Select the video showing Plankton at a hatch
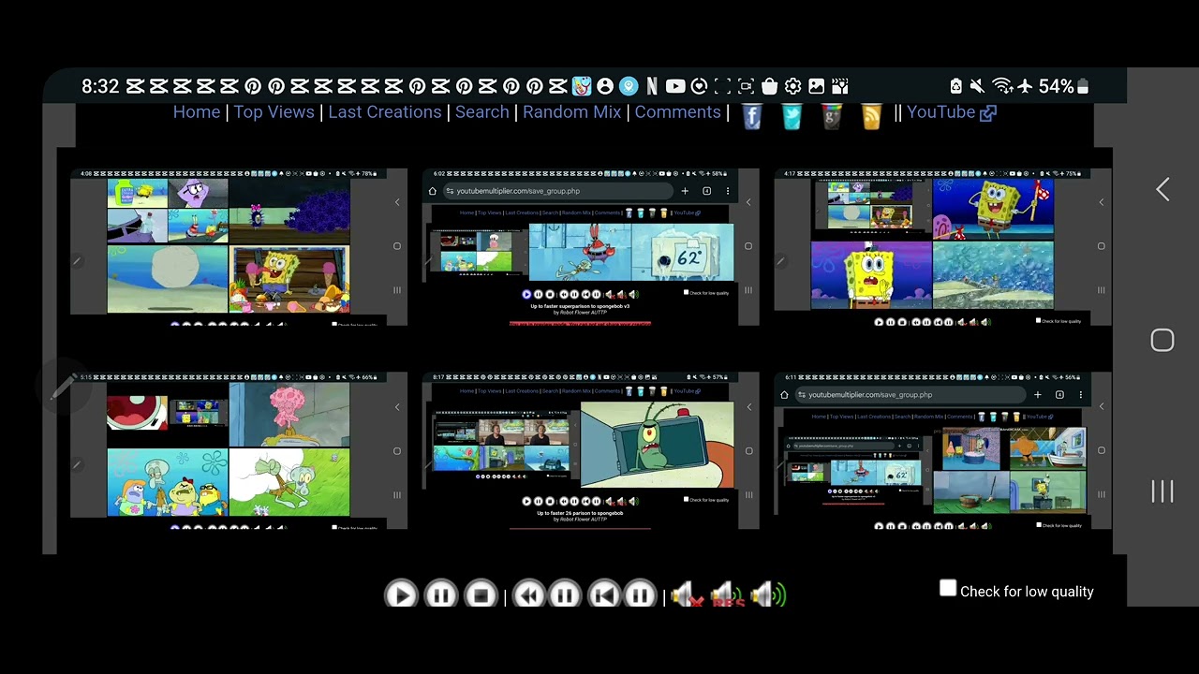This screenshot has height=674, width=1199. point(590,451)
